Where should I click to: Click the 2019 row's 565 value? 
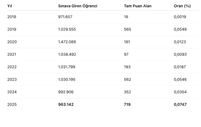128,29
